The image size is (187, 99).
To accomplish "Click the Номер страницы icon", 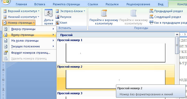I will (x=5, y=23).
